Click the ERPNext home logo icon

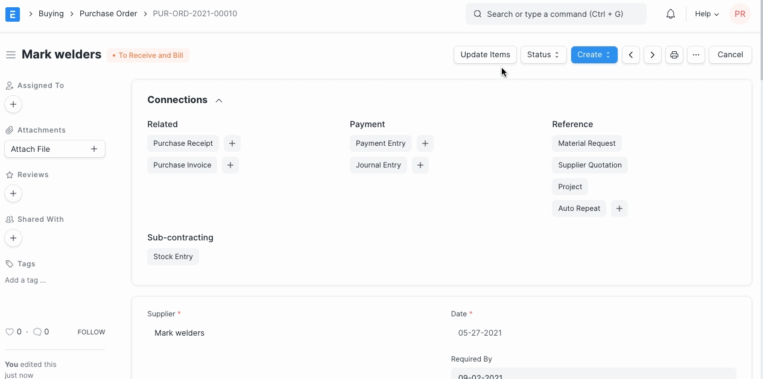pyautogui.click(x=13, y=14)
